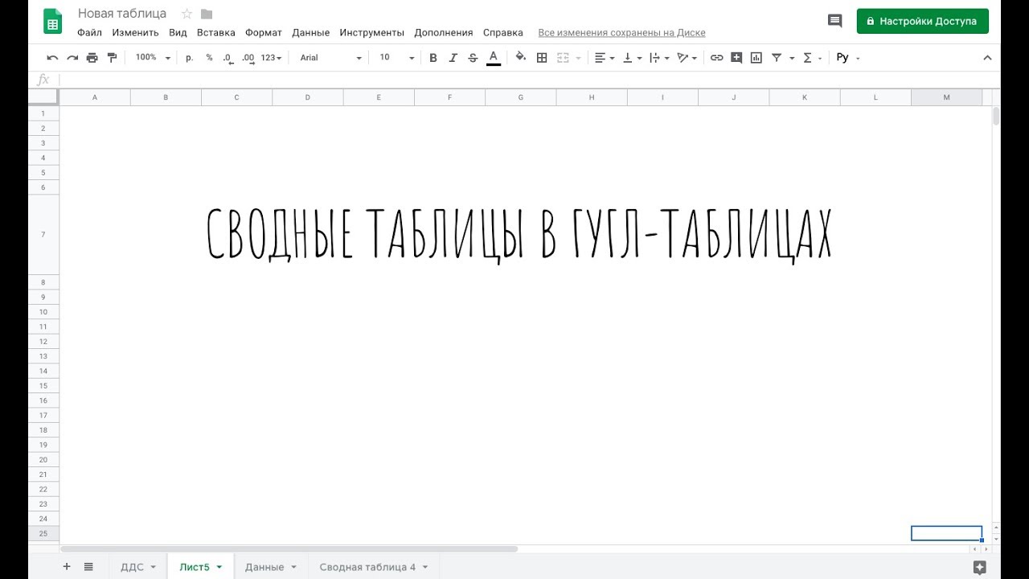1029x579 pixels.
Task: Open the all sheets list icon
Action: [x=88, y=566]
